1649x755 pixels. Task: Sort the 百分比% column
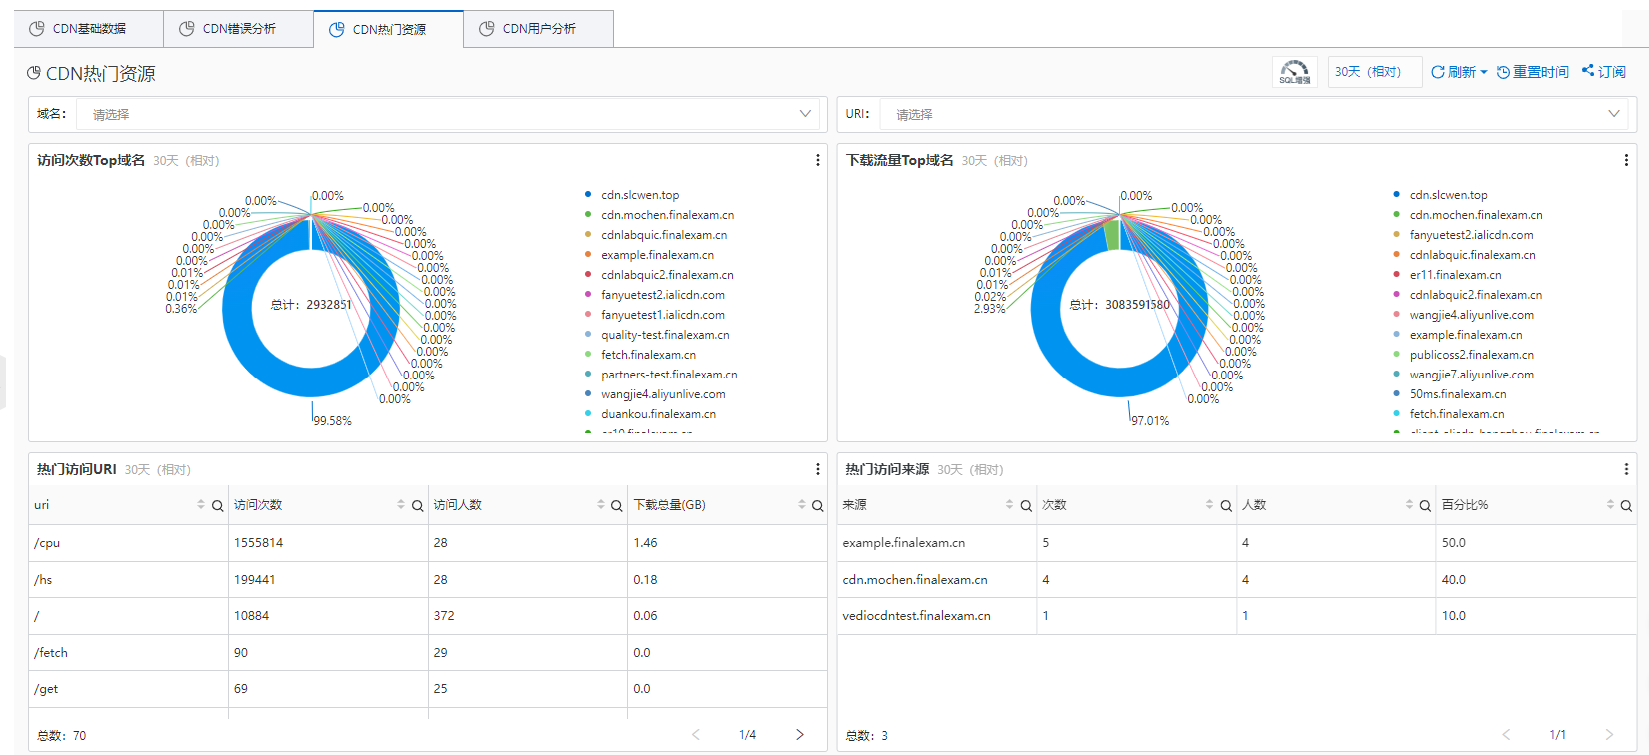click(x=1610, y=505)
